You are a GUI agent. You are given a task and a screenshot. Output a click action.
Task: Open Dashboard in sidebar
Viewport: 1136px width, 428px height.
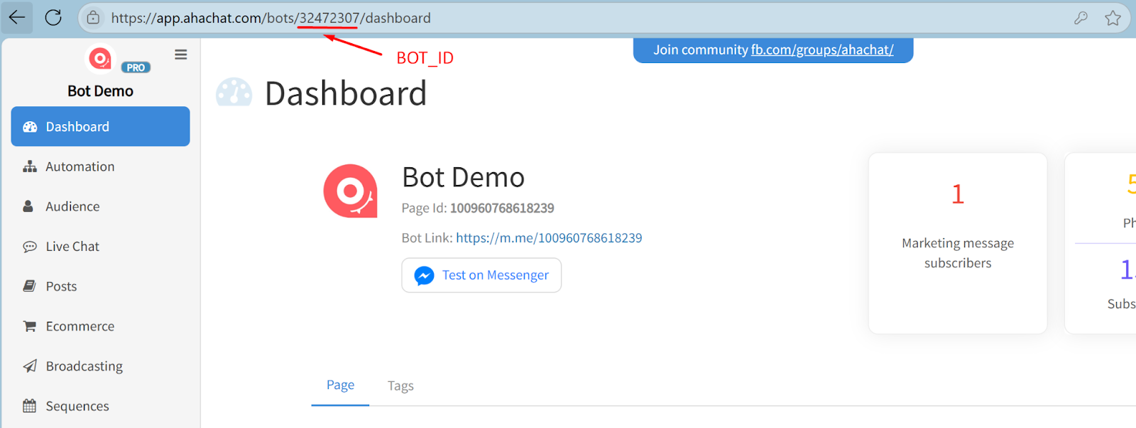point(100,127)
